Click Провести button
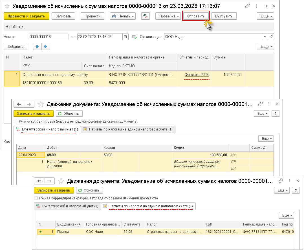304x250 pixels. (x=92, y=16)
